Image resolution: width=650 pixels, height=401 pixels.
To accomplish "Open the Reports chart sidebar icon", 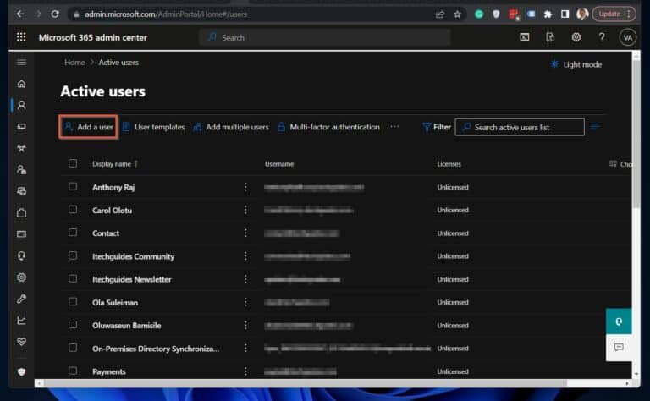I will (x=21, y=321).
